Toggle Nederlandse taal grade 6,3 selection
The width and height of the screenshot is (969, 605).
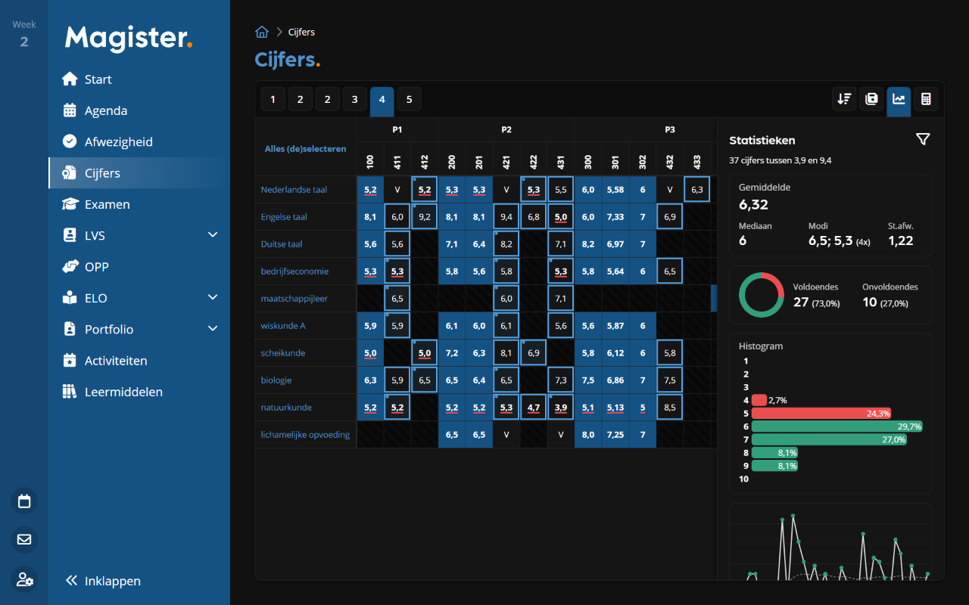coord(697,190)
